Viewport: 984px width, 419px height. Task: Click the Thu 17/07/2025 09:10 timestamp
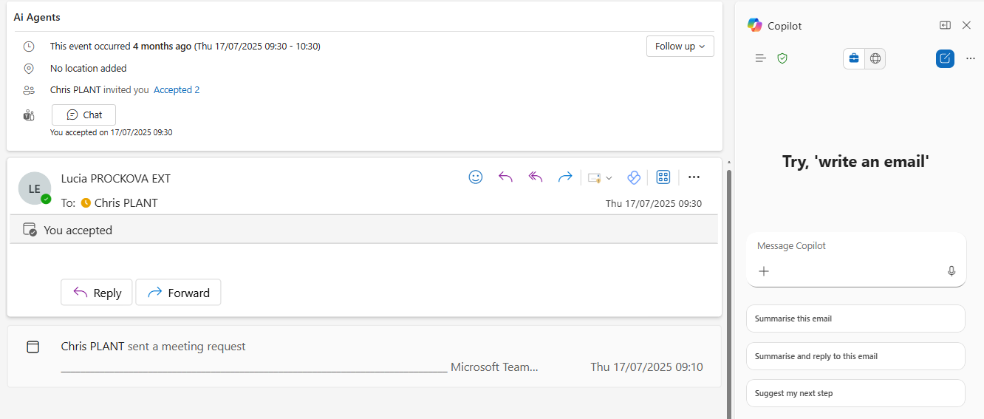point(646,367)
